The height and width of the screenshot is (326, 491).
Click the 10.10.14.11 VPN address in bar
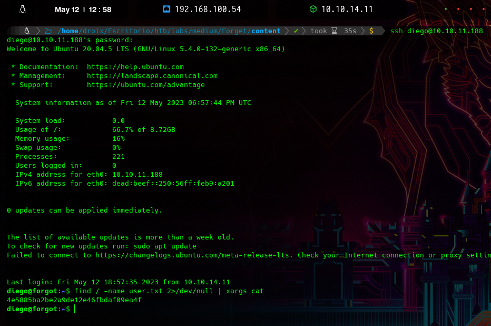(347, 9)
